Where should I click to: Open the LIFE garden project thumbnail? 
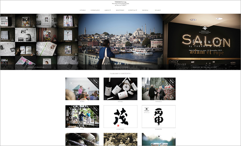click(82, 116)
